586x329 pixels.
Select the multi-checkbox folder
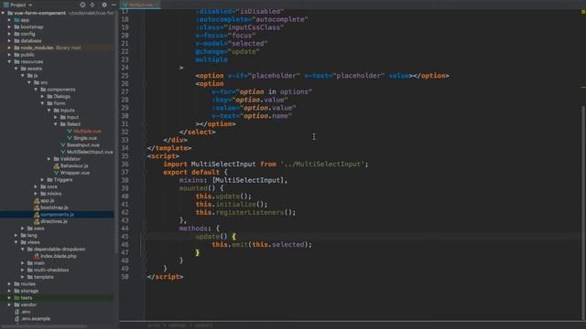51,271
